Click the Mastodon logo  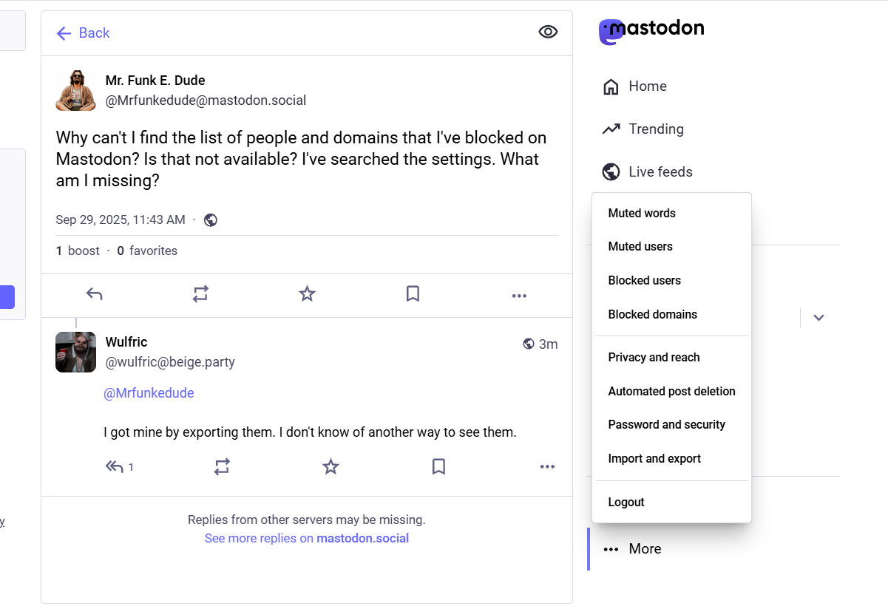[652, 29]
